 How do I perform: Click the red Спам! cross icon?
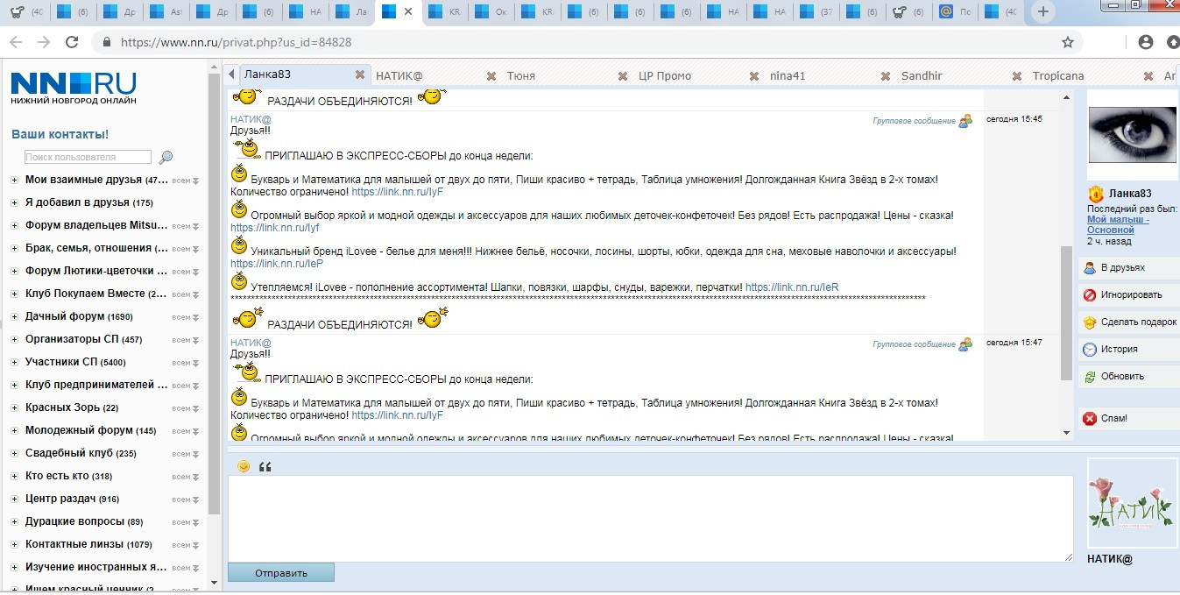click(1090, 419)
